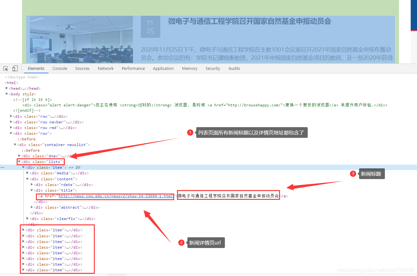Open the 微电子与通信工程学院 news title link

[x=228, y=196]
